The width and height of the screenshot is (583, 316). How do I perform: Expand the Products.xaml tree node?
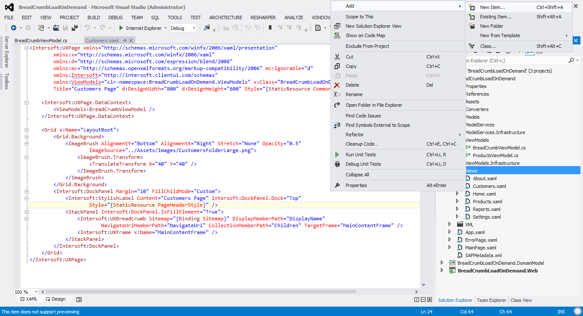(457, 202)
